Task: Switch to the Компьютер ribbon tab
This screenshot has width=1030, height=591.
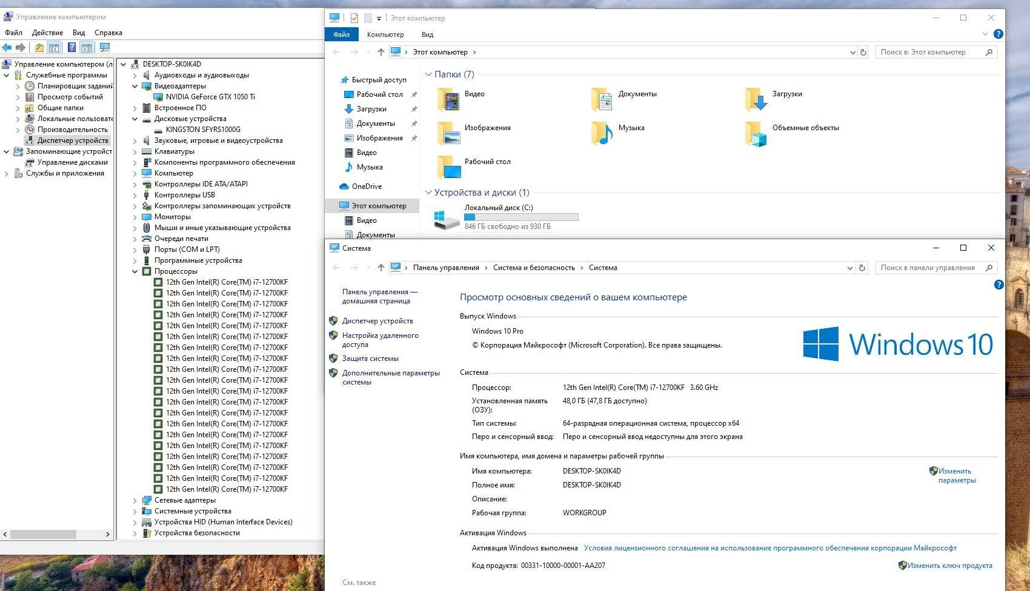Action: point(385,35)
